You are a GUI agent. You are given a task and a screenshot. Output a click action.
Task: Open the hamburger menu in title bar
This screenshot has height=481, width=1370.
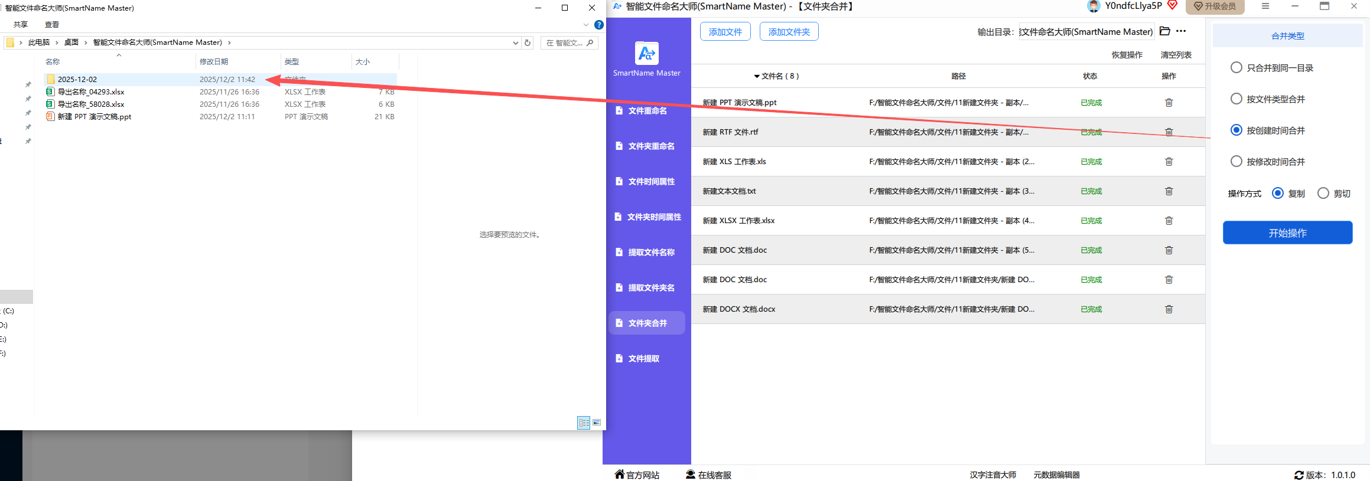point(1265,6)
